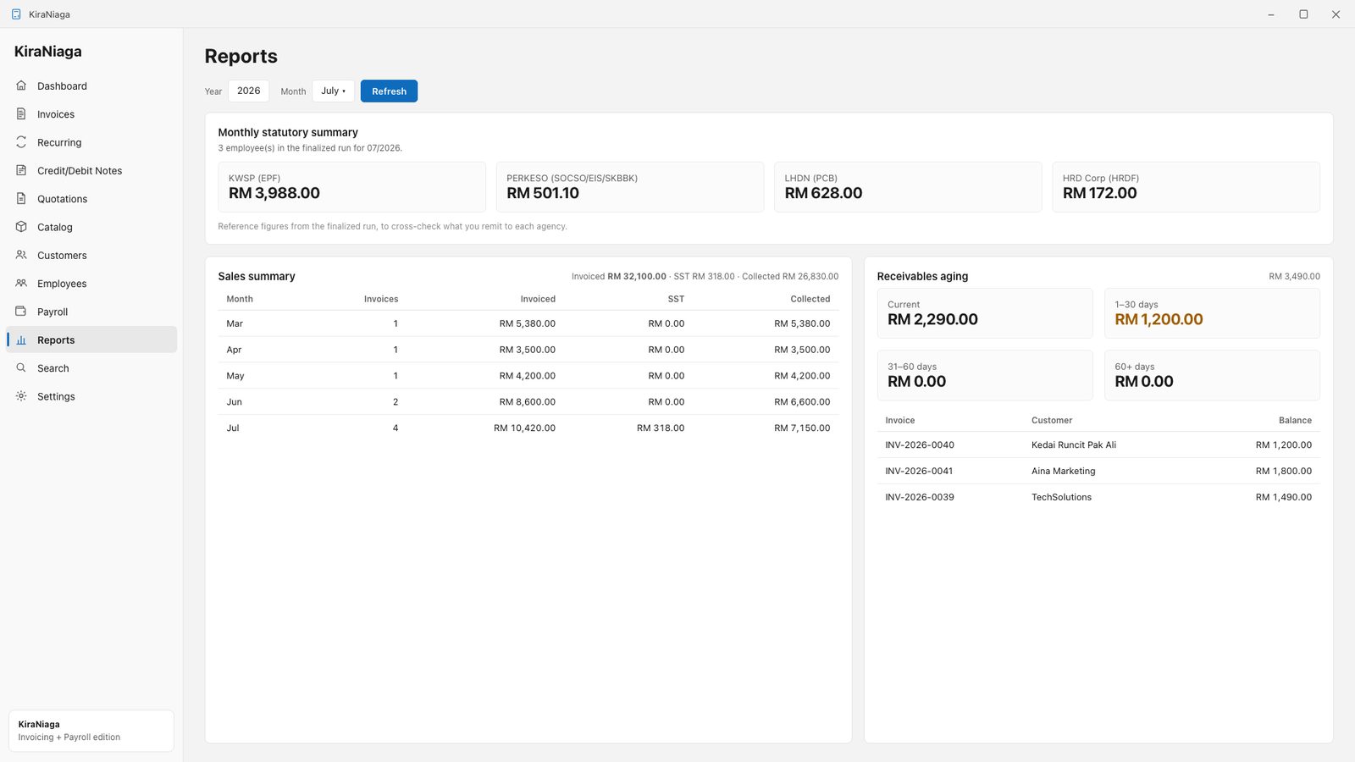Click the Invoices document icon
This screenshot has height=762, width=1355.
tap(21, 113)
